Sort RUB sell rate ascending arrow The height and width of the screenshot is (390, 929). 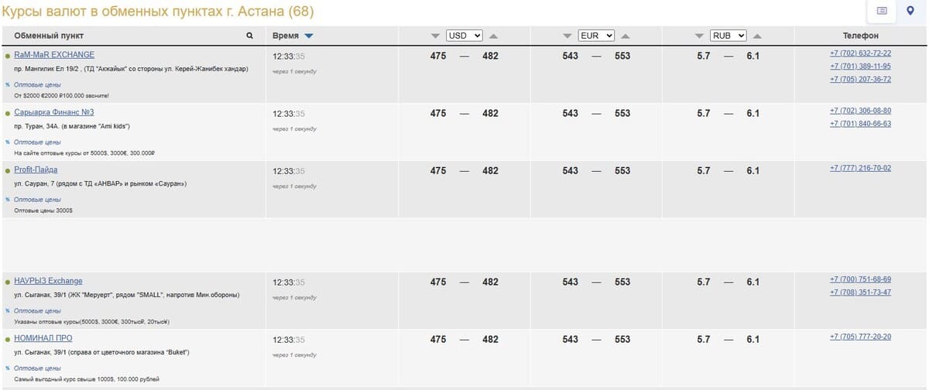click(x=757, y=36)
